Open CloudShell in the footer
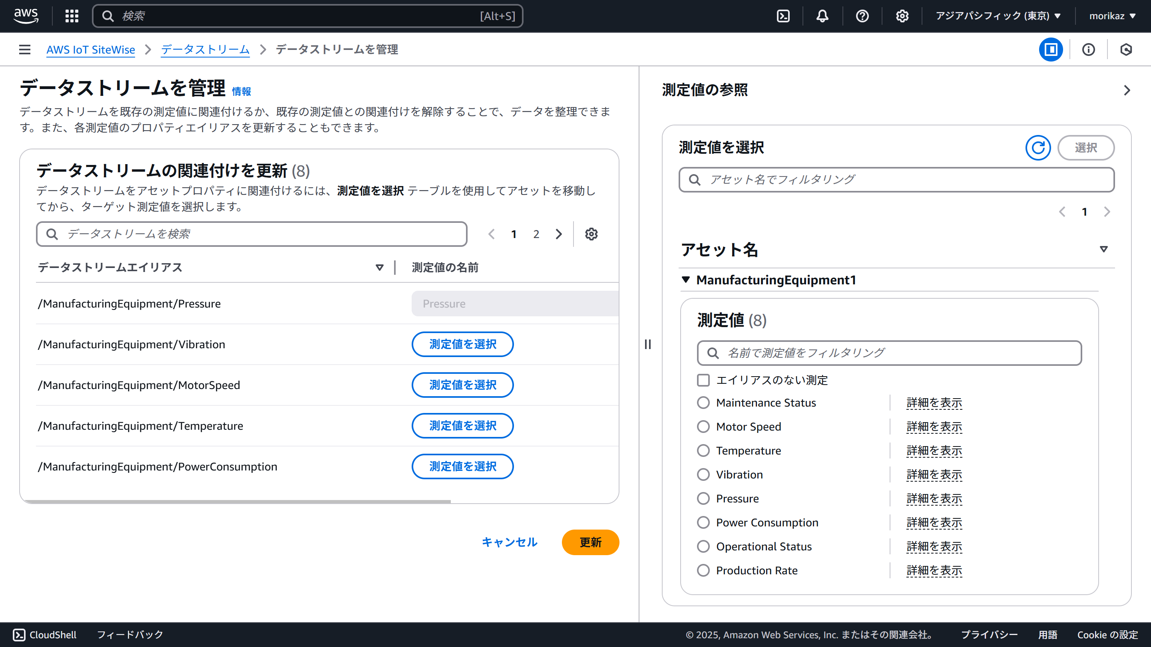The height and width of the screenshot is (647, 1151). (45, 635)
